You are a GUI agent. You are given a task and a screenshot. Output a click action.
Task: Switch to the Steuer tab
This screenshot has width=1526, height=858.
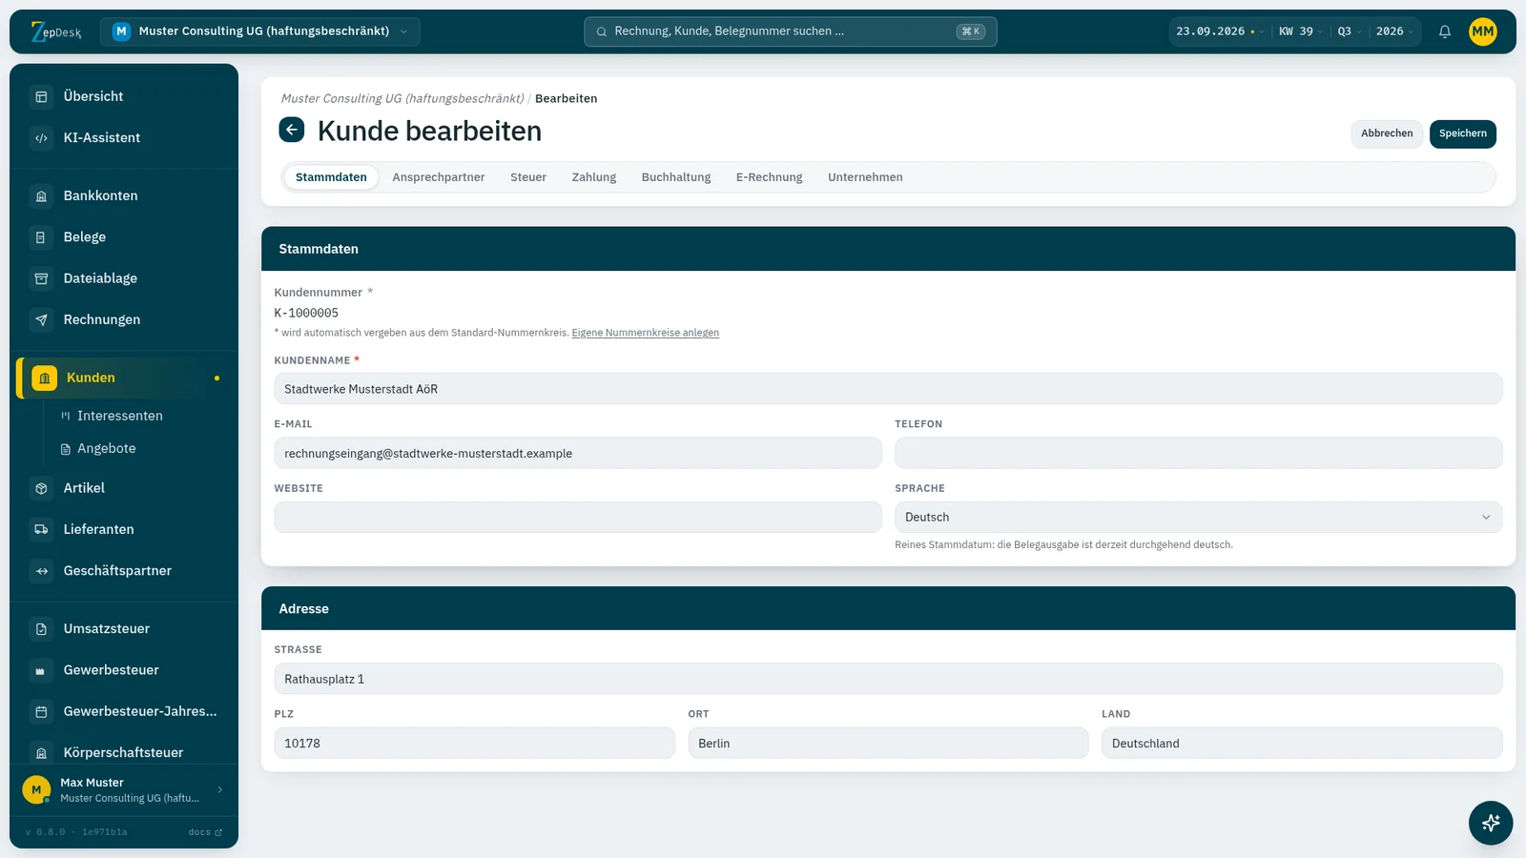(528, 177)
